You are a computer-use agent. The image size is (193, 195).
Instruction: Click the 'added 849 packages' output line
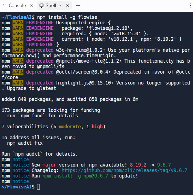(x=70, y=99)
